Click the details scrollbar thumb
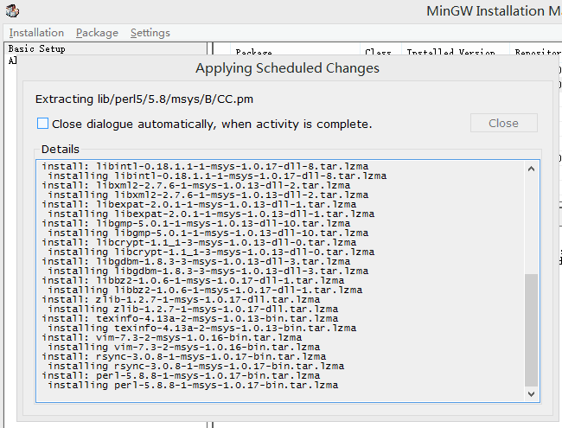Screen dimensions: 562x428 point(531,330)
